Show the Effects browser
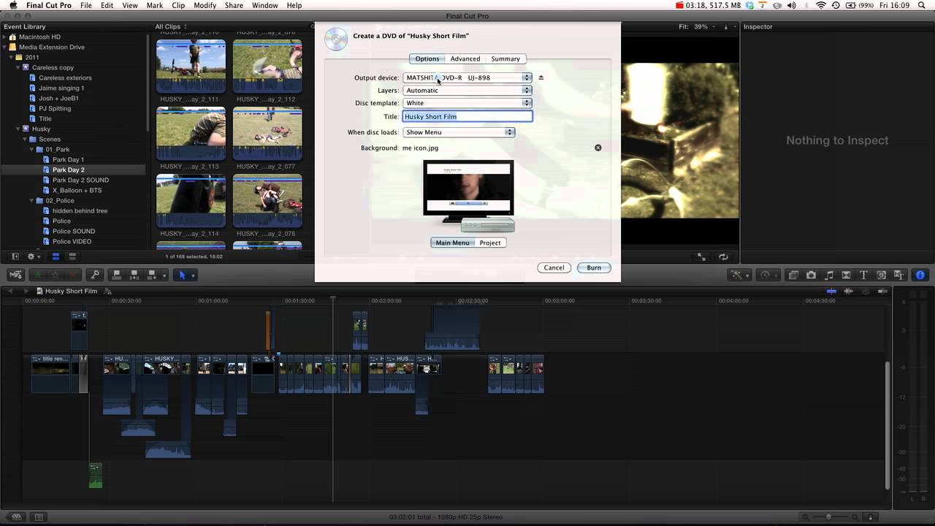Image resolution: width=935 pixels, height=526 pixels. pos(793,275)
